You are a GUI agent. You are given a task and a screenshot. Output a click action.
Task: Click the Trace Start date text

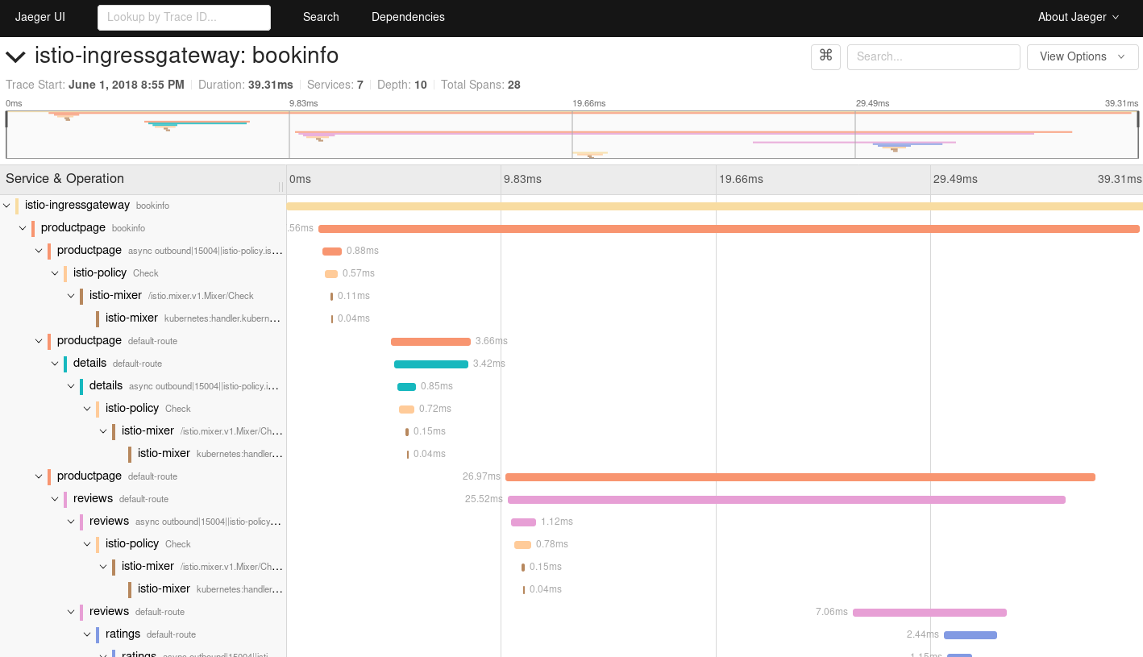coord(95,85)
